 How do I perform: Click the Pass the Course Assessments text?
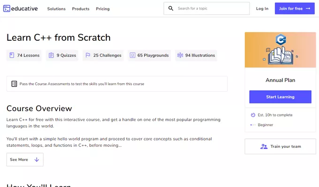[82, 84]
